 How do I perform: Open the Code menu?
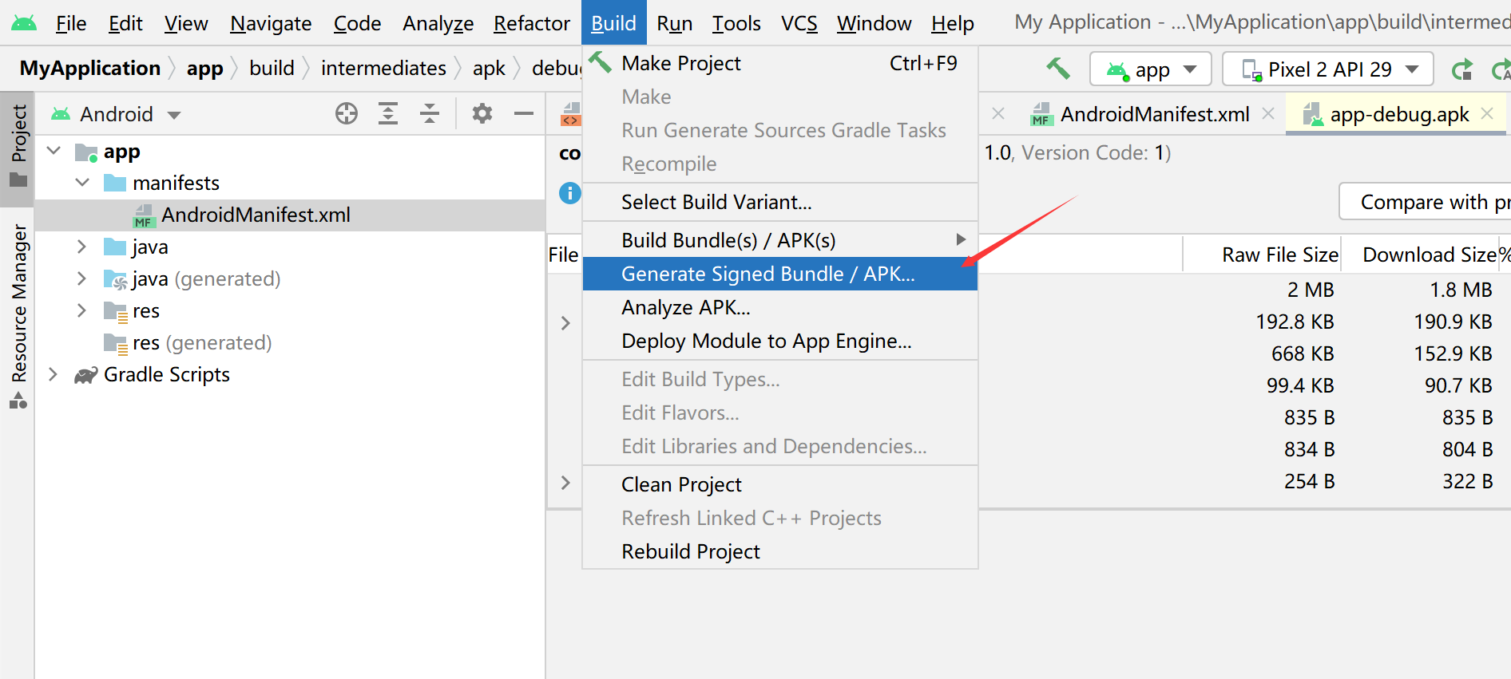coord(357,23)
